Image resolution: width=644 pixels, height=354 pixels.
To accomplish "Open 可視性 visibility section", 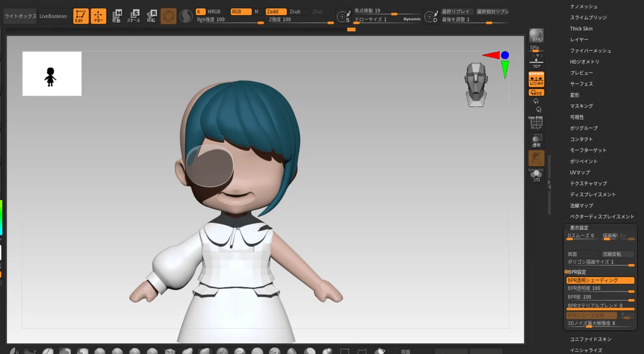I will (577, 117).
